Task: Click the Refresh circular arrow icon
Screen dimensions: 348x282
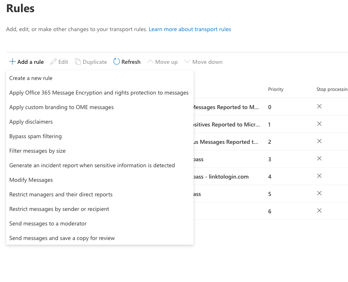Action: click(117, 62)
